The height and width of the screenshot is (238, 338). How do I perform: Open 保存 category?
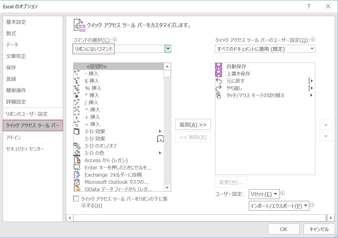click(x=33, y=67)
